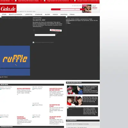Click the MEHR BILDERSTRECKEN section header

pyautogui.click(x=83, y=83)
